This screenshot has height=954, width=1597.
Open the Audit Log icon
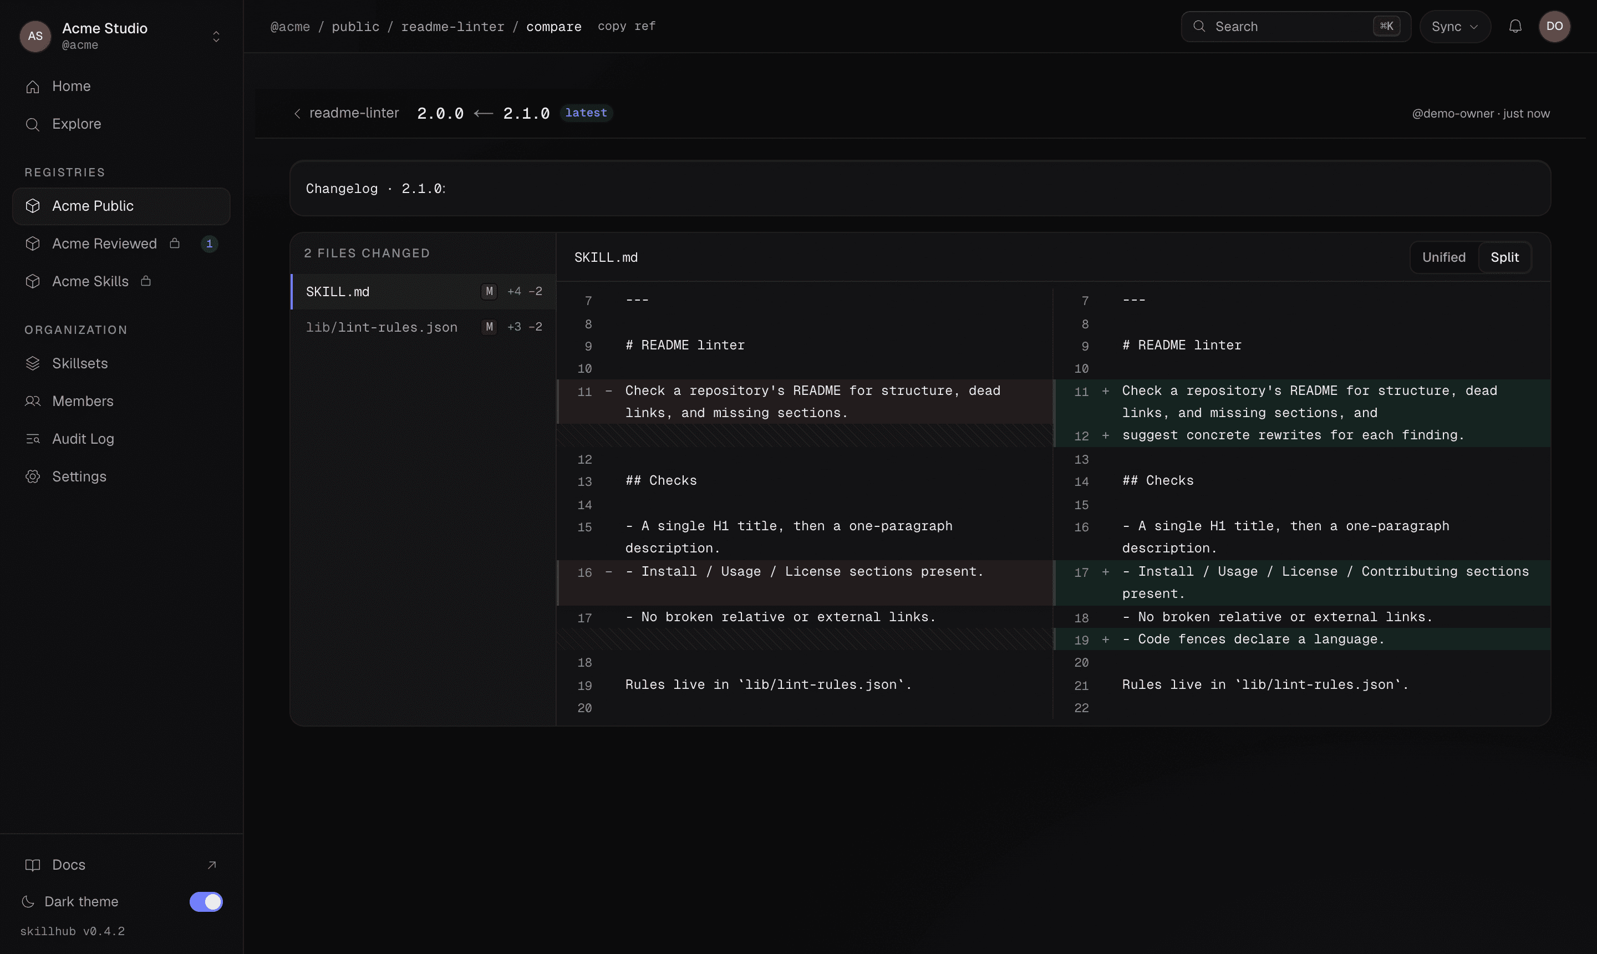[32, 439]
